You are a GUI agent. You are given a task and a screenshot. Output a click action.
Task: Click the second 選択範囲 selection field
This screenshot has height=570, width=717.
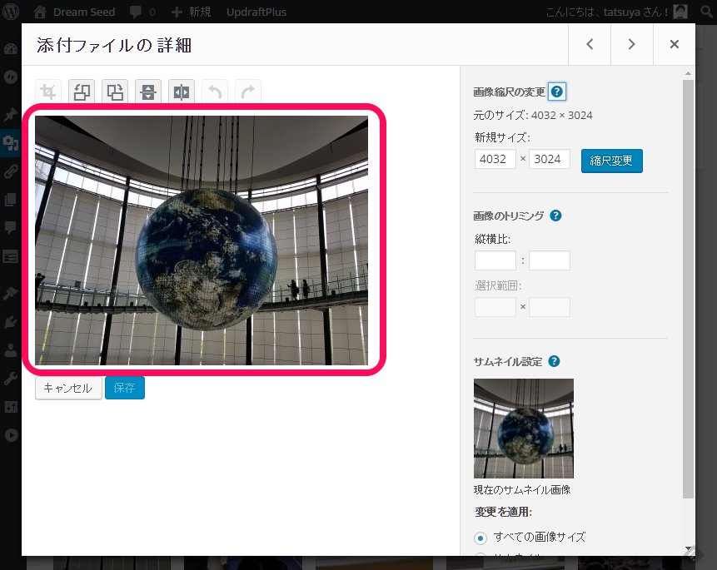pyautogui.click(x=550, y=307)
